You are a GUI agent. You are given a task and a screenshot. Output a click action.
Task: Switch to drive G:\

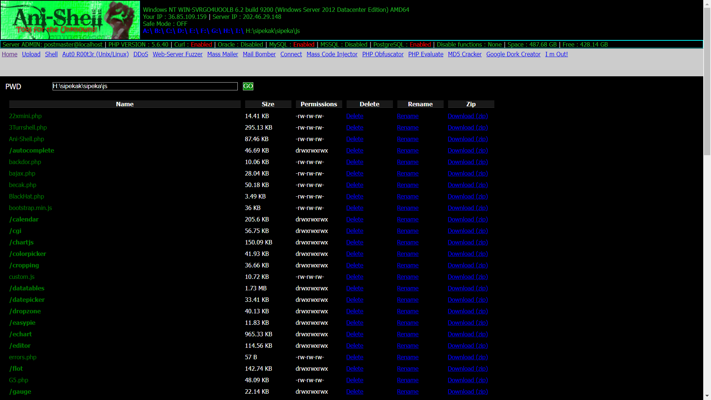pos(216,31)
